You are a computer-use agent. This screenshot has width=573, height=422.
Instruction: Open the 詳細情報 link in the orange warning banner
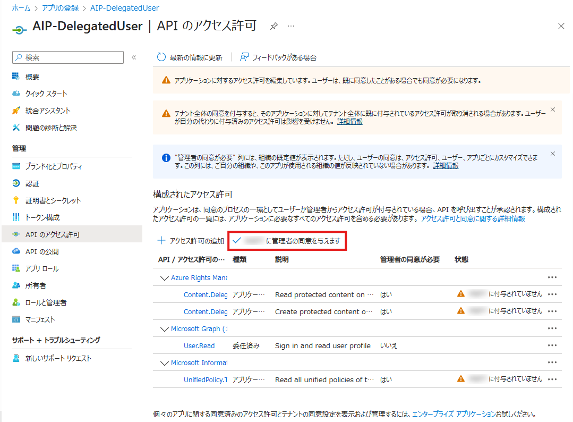coord(350,121)
